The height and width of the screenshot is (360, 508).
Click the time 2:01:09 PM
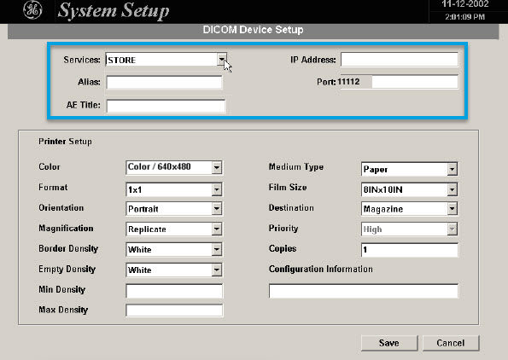pyautogui.click(x=465, y=17)
